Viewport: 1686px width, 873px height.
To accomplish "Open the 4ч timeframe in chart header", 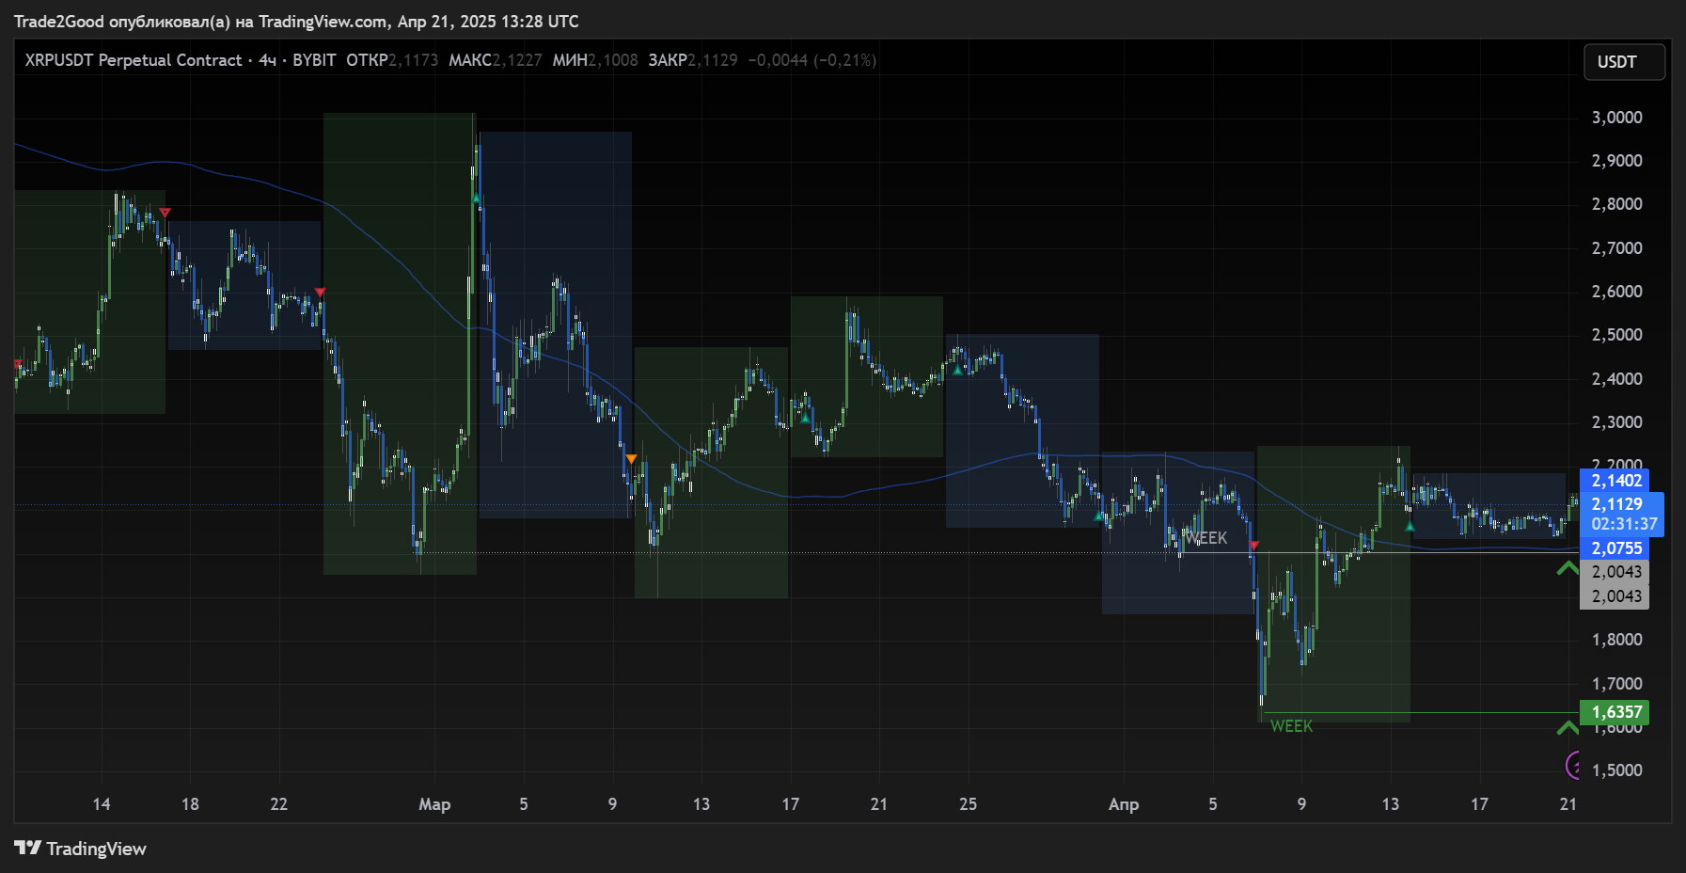I will 267,60.
